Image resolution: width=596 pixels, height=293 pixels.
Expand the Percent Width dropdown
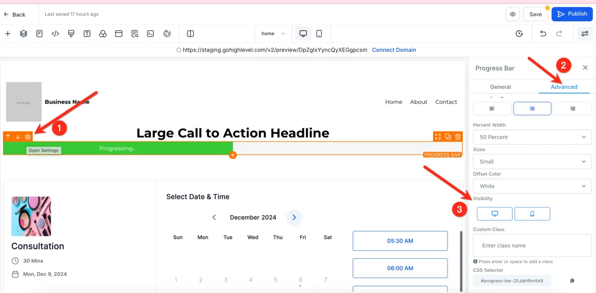coord(532,137)
